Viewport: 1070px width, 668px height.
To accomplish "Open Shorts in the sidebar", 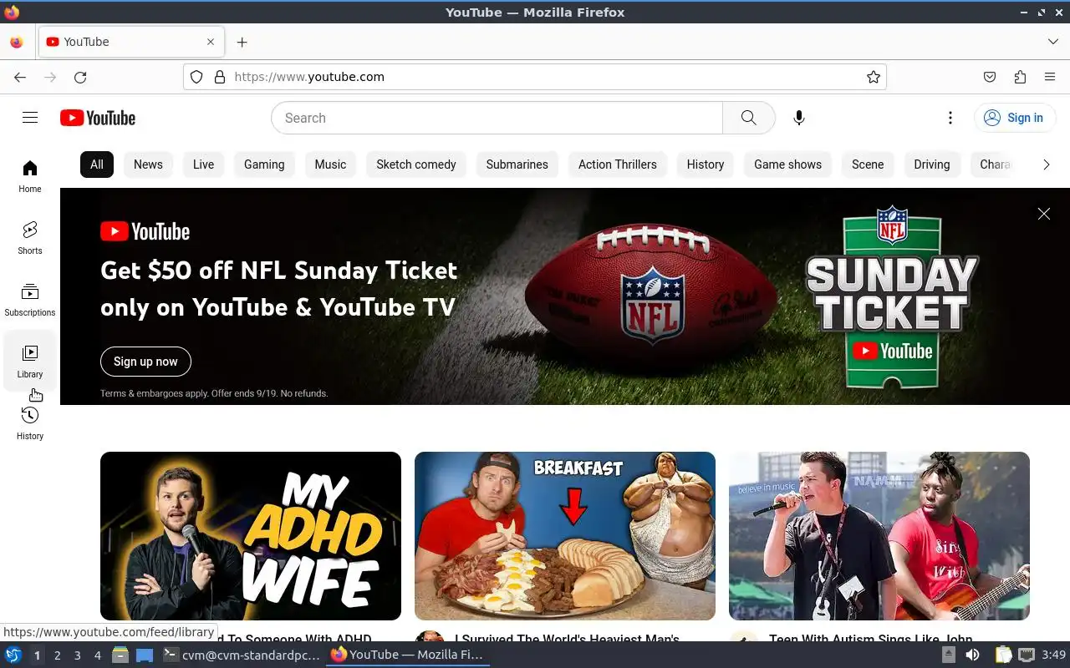I will pos(30,238).
